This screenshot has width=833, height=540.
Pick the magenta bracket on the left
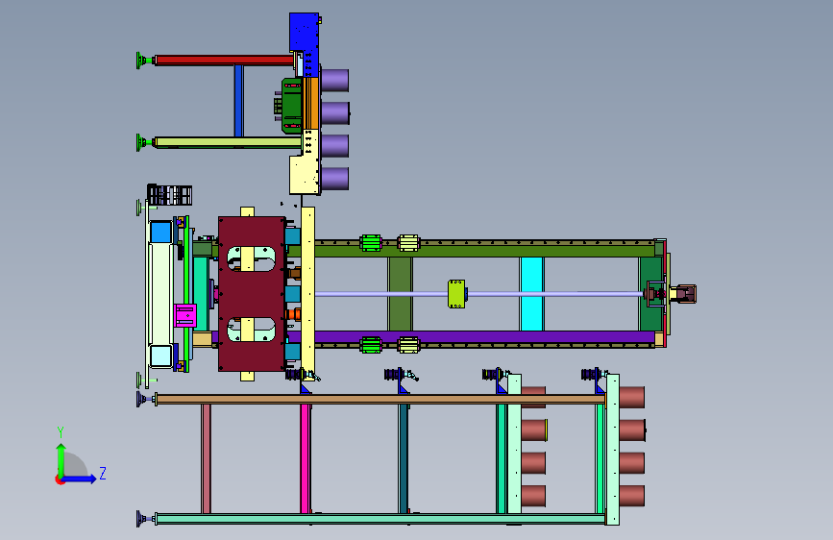click(185, 316)
